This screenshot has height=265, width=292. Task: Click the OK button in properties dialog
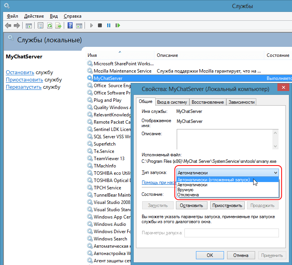pyautogui.click(x=210, y=255)
